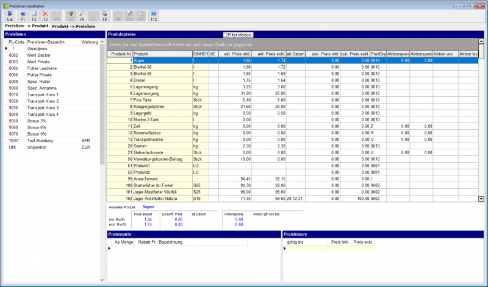Sort by Produkt column header
The width and height of the screenshot is (488, 287).
[162, 54]
